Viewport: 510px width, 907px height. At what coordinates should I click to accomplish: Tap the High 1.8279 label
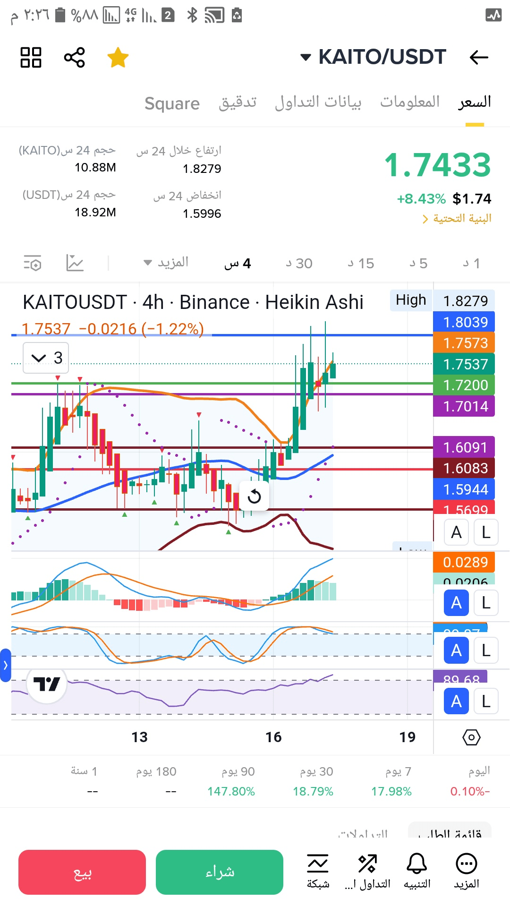click(x=442, y=300)
